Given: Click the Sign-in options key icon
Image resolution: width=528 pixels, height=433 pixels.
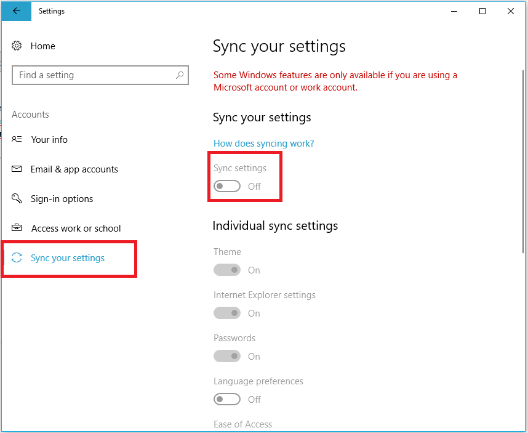Looking at the screenshot, I should coord(17,198).
